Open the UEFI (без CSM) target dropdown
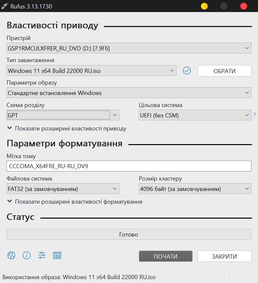The height and width of the screenshot is (283, 258). pyautogui.click(x=195, y=115)
